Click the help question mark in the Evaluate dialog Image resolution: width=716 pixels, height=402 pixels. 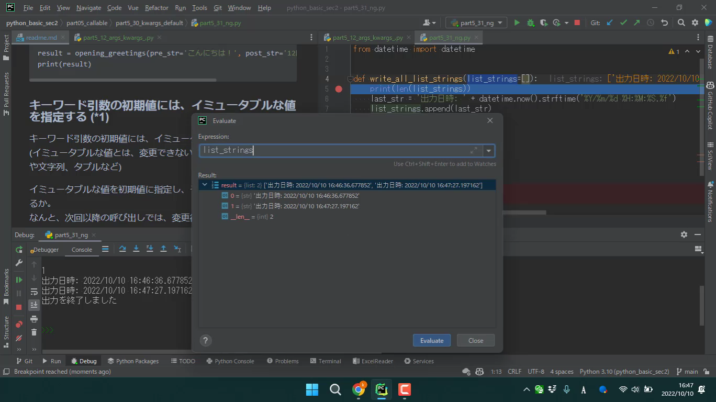(x=206, y=340)
